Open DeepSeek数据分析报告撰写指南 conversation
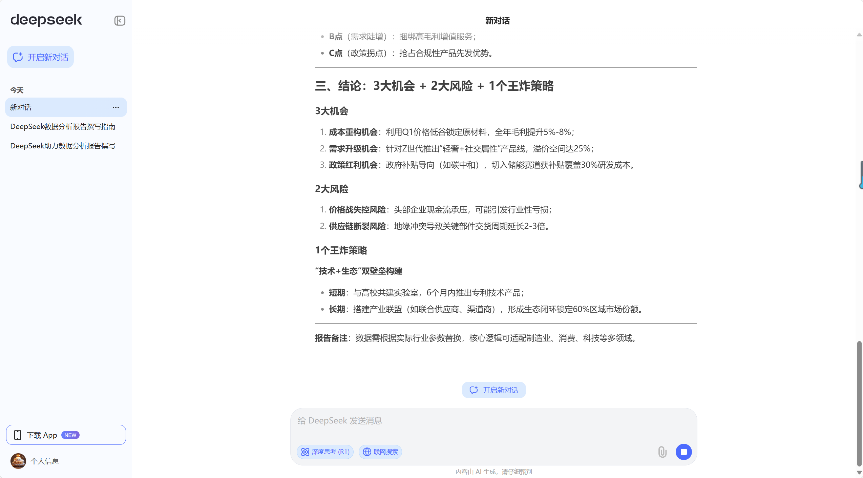This screenshot has height=478, width=863. pyautogui.click(x=63, y=127)
